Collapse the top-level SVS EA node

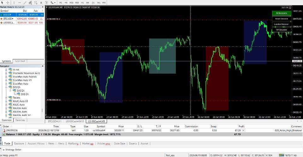tap(6, 87)
